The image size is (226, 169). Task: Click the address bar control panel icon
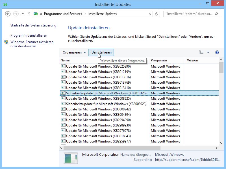tap(36, 14)
